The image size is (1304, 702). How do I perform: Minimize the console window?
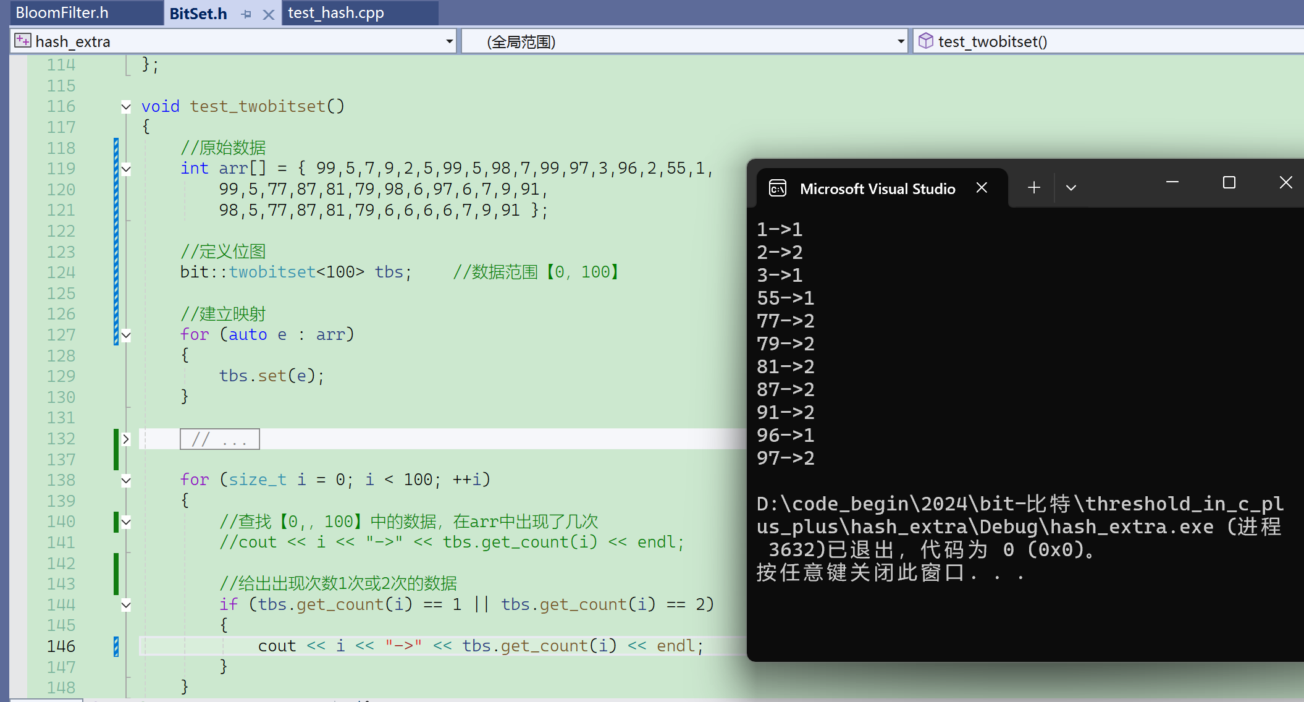[1172, 182]
